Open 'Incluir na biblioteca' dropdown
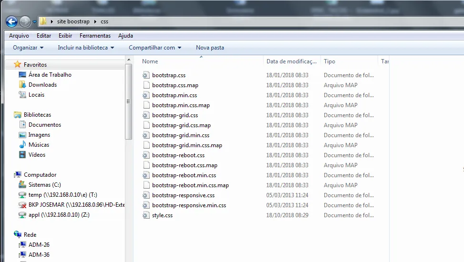 (x=86, y=48)
